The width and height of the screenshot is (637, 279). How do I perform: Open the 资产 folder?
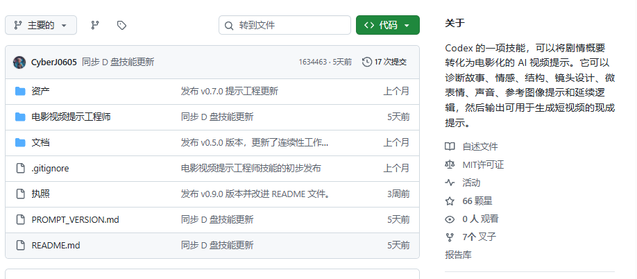tap(41, 91)
